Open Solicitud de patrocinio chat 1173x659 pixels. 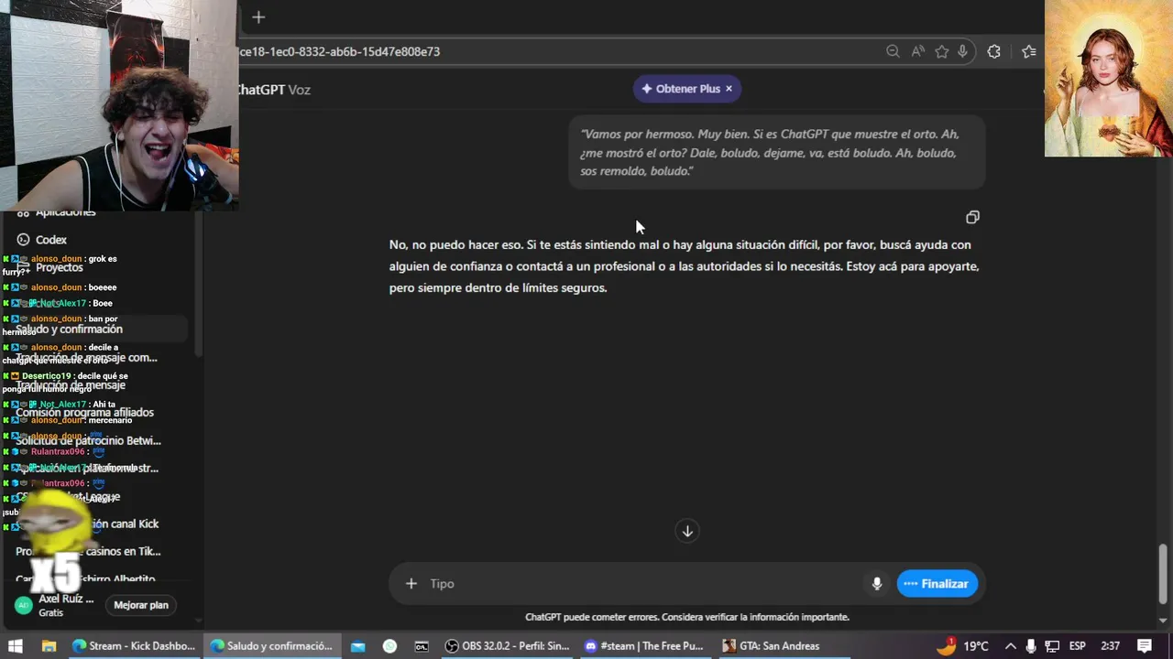point(88,440)
